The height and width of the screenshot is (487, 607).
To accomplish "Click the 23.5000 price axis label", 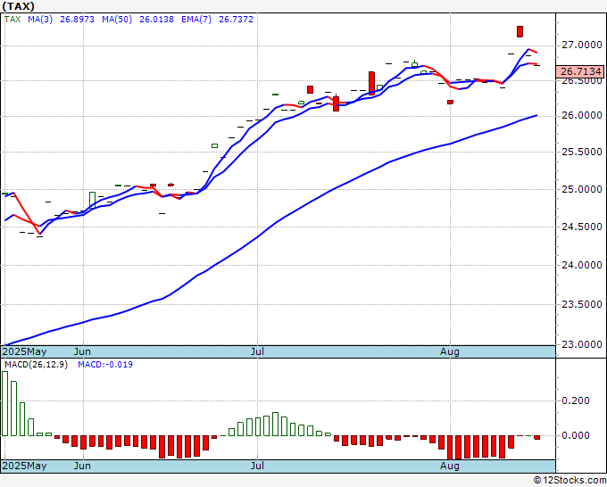I will pos(581,304).
